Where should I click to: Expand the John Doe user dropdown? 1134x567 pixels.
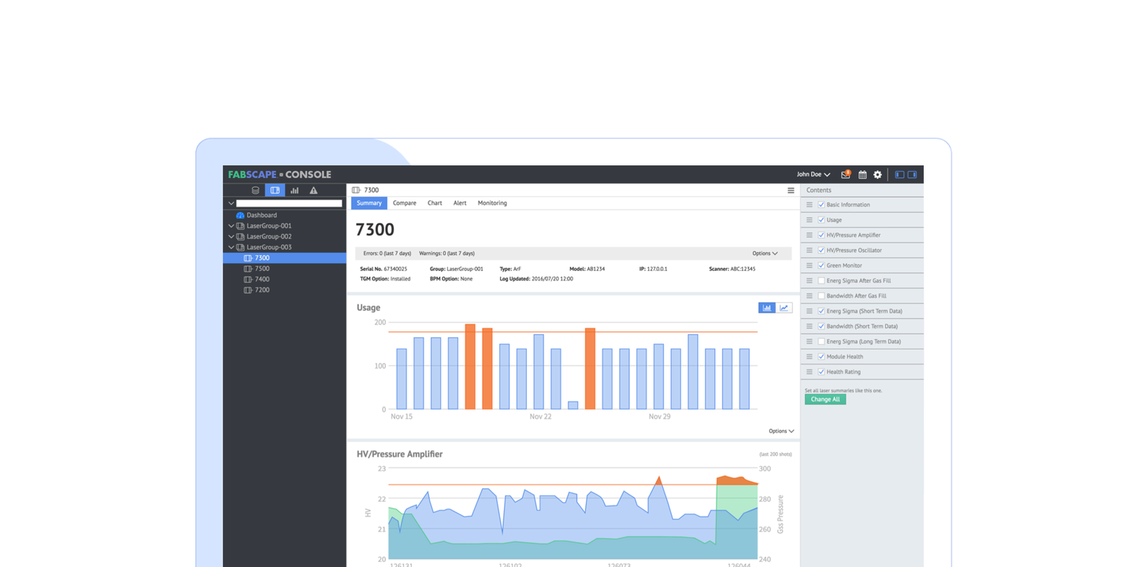tap(813, 175)
